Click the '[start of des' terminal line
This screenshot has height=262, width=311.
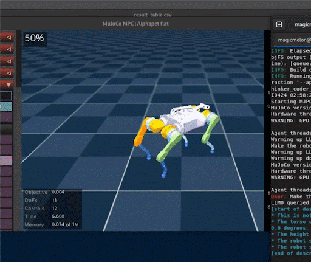291,209
